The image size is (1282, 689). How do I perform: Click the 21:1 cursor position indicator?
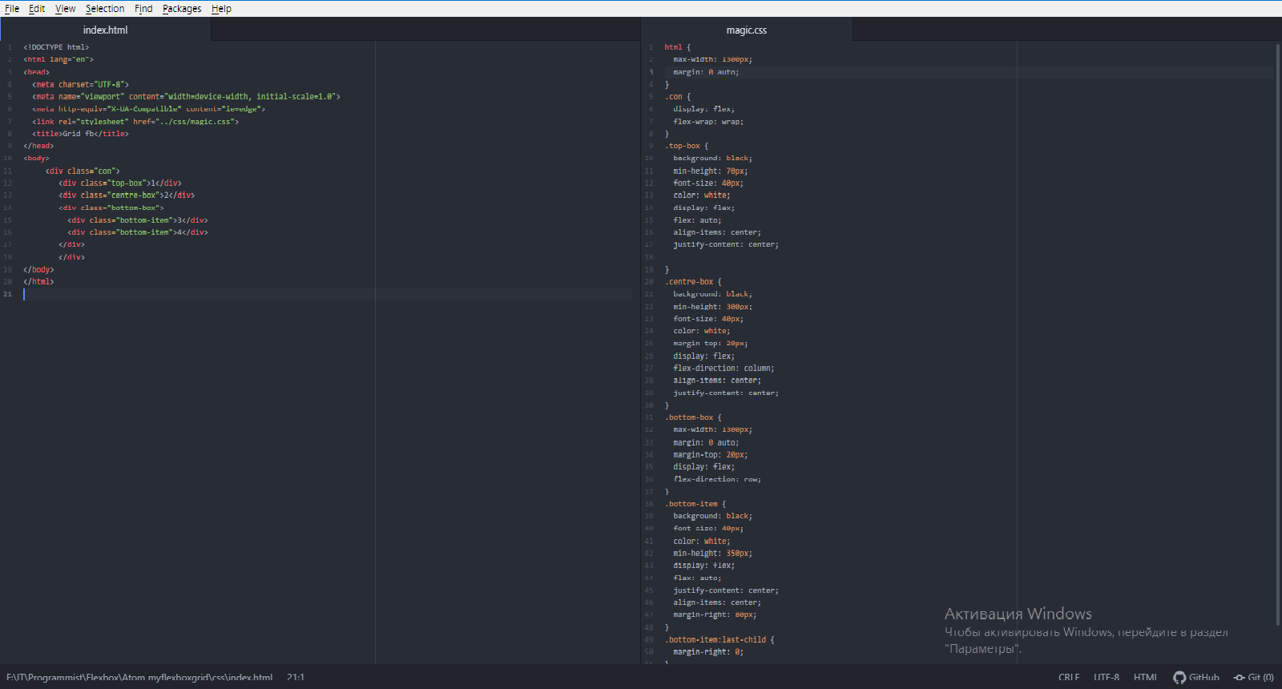point(296,678)
